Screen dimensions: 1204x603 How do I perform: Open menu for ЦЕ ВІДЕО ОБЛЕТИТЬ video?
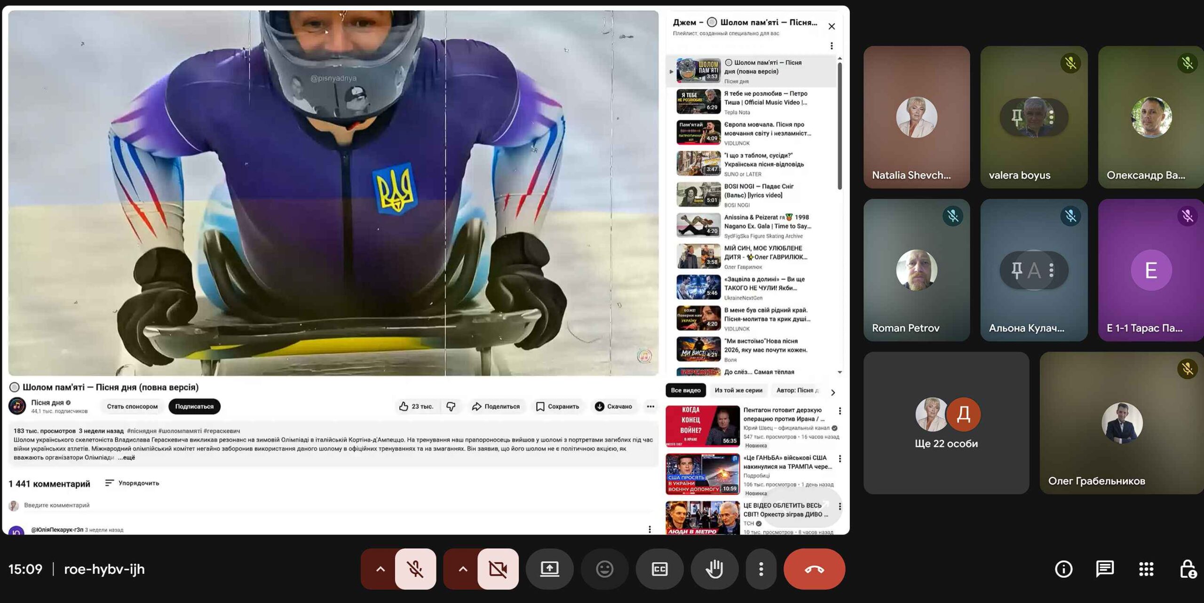point(840,506)
